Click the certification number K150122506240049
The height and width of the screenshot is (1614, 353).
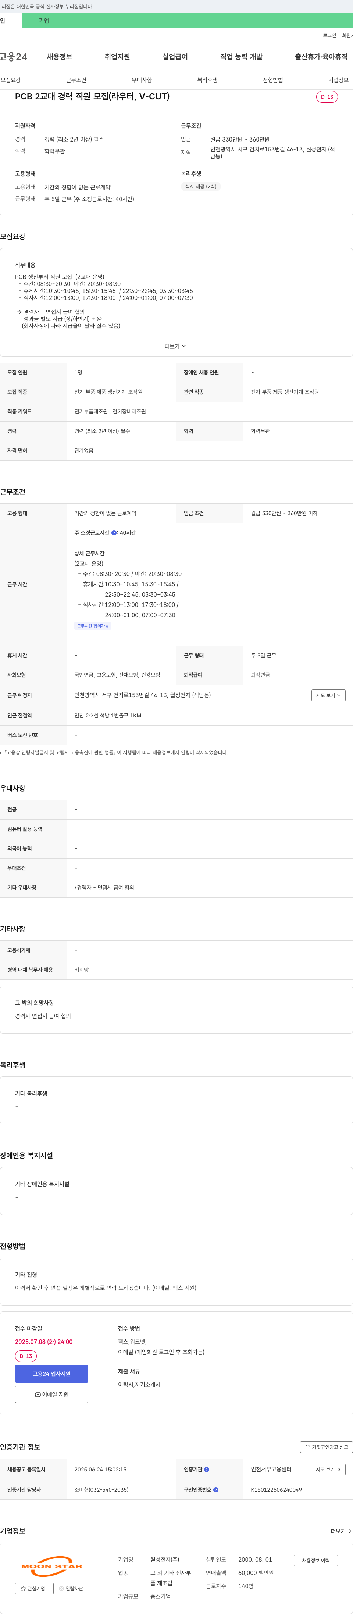276,1490
